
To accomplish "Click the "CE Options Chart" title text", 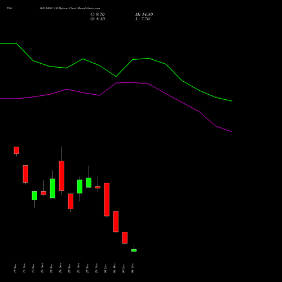I will click(x=65, y=8).
